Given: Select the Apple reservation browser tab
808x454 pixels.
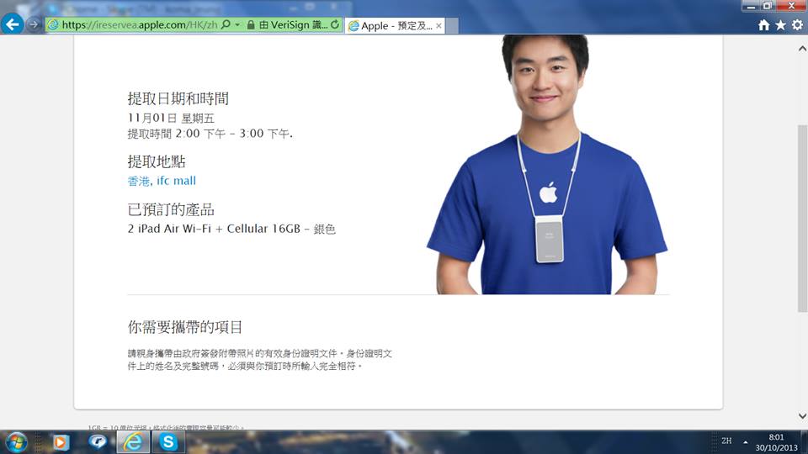Looking at the screenshot, I should coord(395,26).
